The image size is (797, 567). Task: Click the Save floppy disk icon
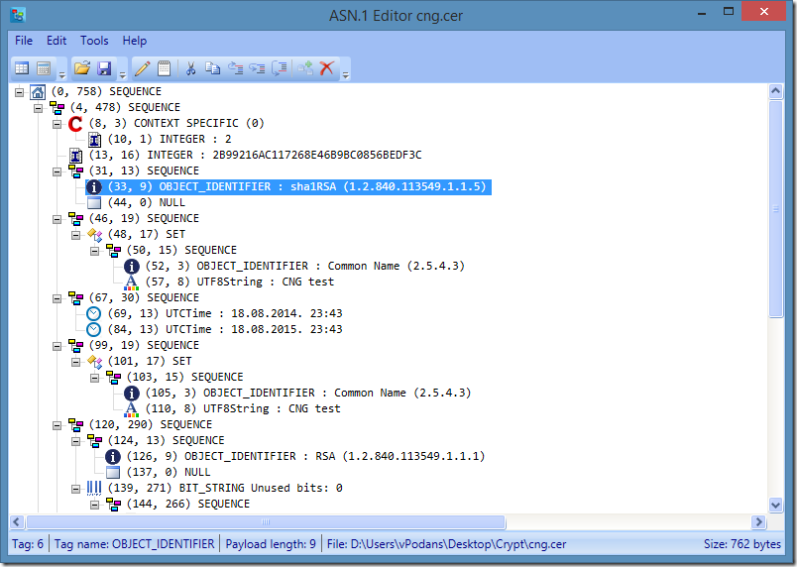[x=104, y=68]
